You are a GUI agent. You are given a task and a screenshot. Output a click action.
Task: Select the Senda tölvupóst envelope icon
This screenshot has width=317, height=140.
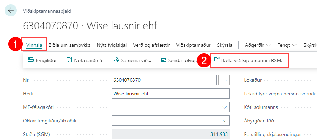coord(164,60)
